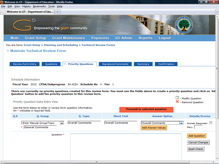The width and height of the screenshot is (219, 164).
Task: Toggle the Answer Required checkbox
Action: (x=211, y=123)
